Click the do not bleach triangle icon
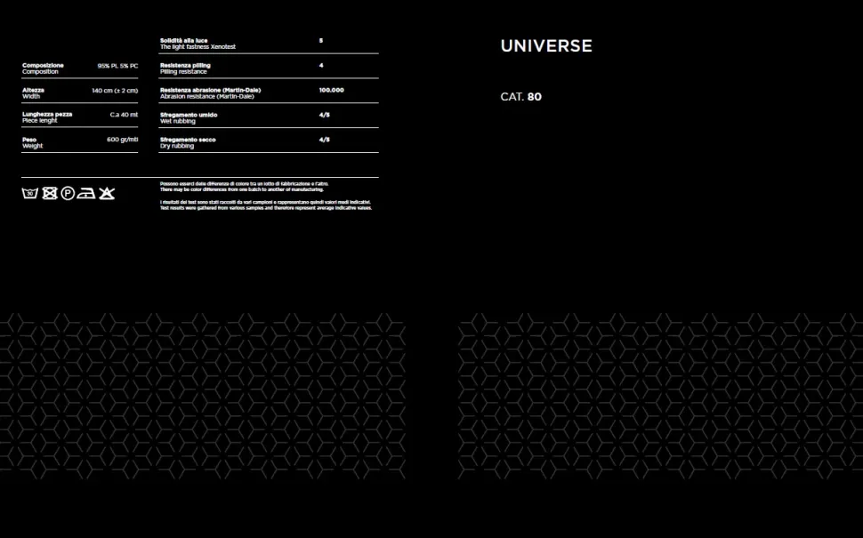The image size is (863, 538). click(107, 192)
